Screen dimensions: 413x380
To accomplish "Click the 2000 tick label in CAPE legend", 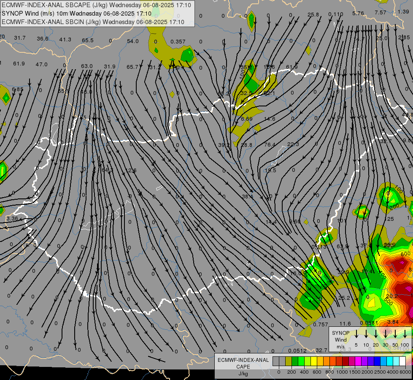I will (367, 372).
